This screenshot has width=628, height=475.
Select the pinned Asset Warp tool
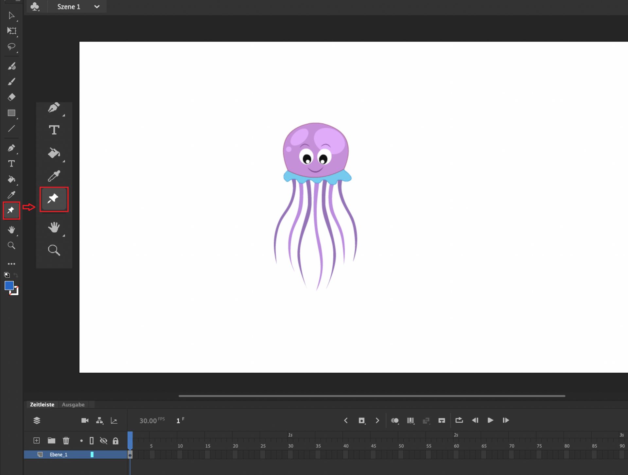(x=54, y=199)
